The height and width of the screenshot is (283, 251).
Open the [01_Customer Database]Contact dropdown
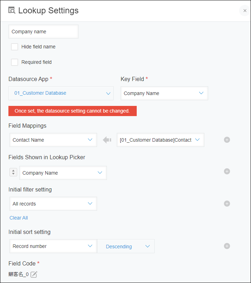[160, 140]
